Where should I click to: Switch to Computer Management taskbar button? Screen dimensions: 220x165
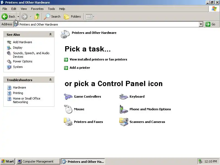point(38,161)
